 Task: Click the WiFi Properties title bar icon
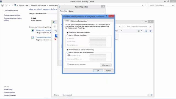pyautogui.click(x=60, y=7)
